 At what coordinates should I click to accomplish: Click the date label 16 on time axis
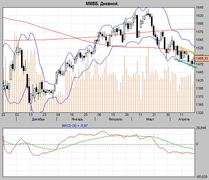[x=72, y=115]
